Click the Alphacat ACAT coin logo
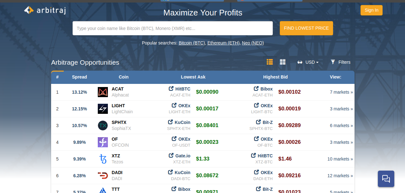The width and height of the screenshot is (405, 193). [103, 92]
